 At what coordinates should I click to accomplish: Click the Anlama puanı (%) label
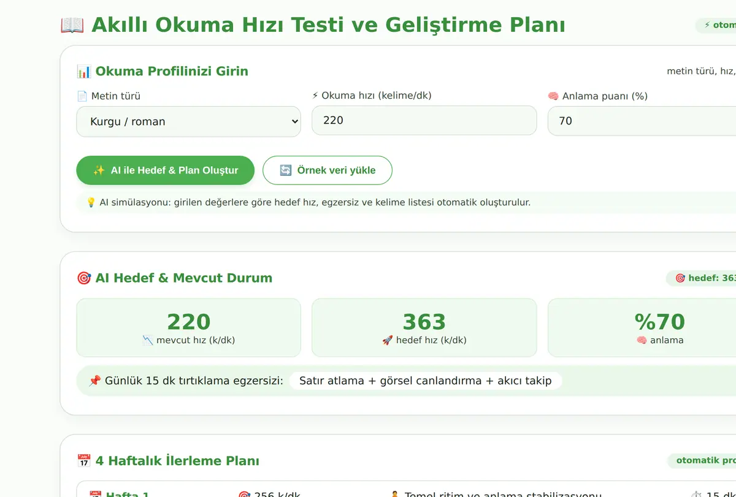605,96
